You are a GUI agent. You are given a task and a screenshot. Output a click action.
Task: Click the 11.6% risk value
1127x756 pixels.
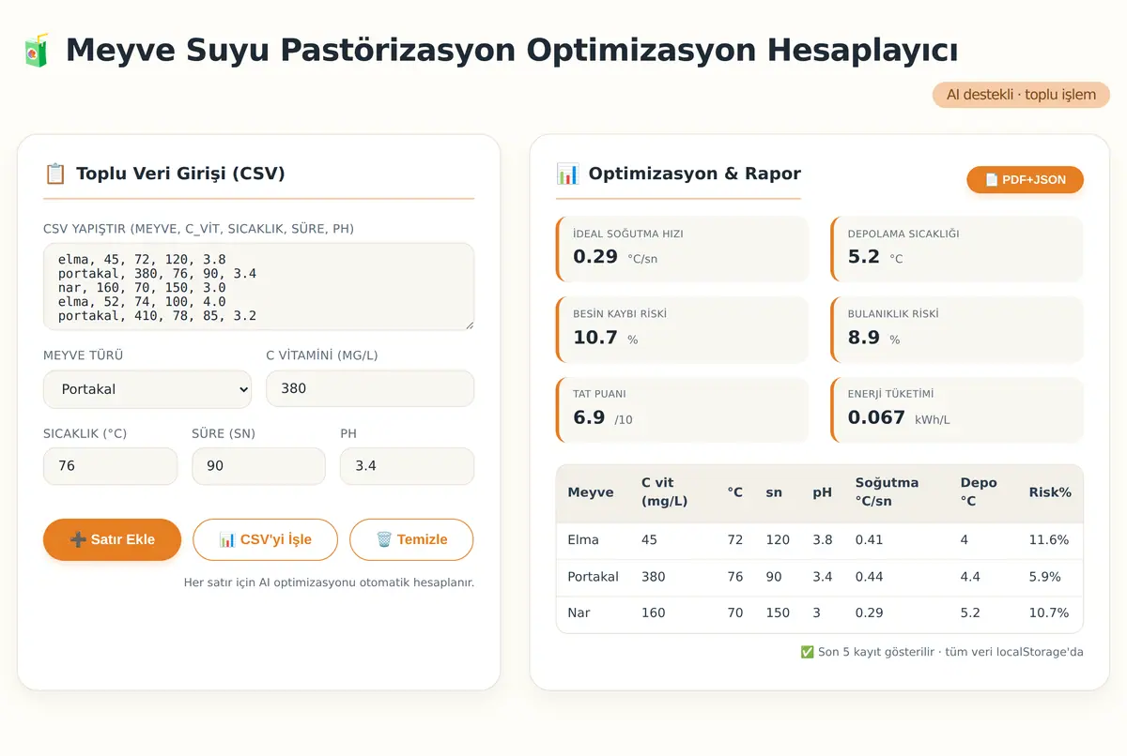pos(1049,540)
